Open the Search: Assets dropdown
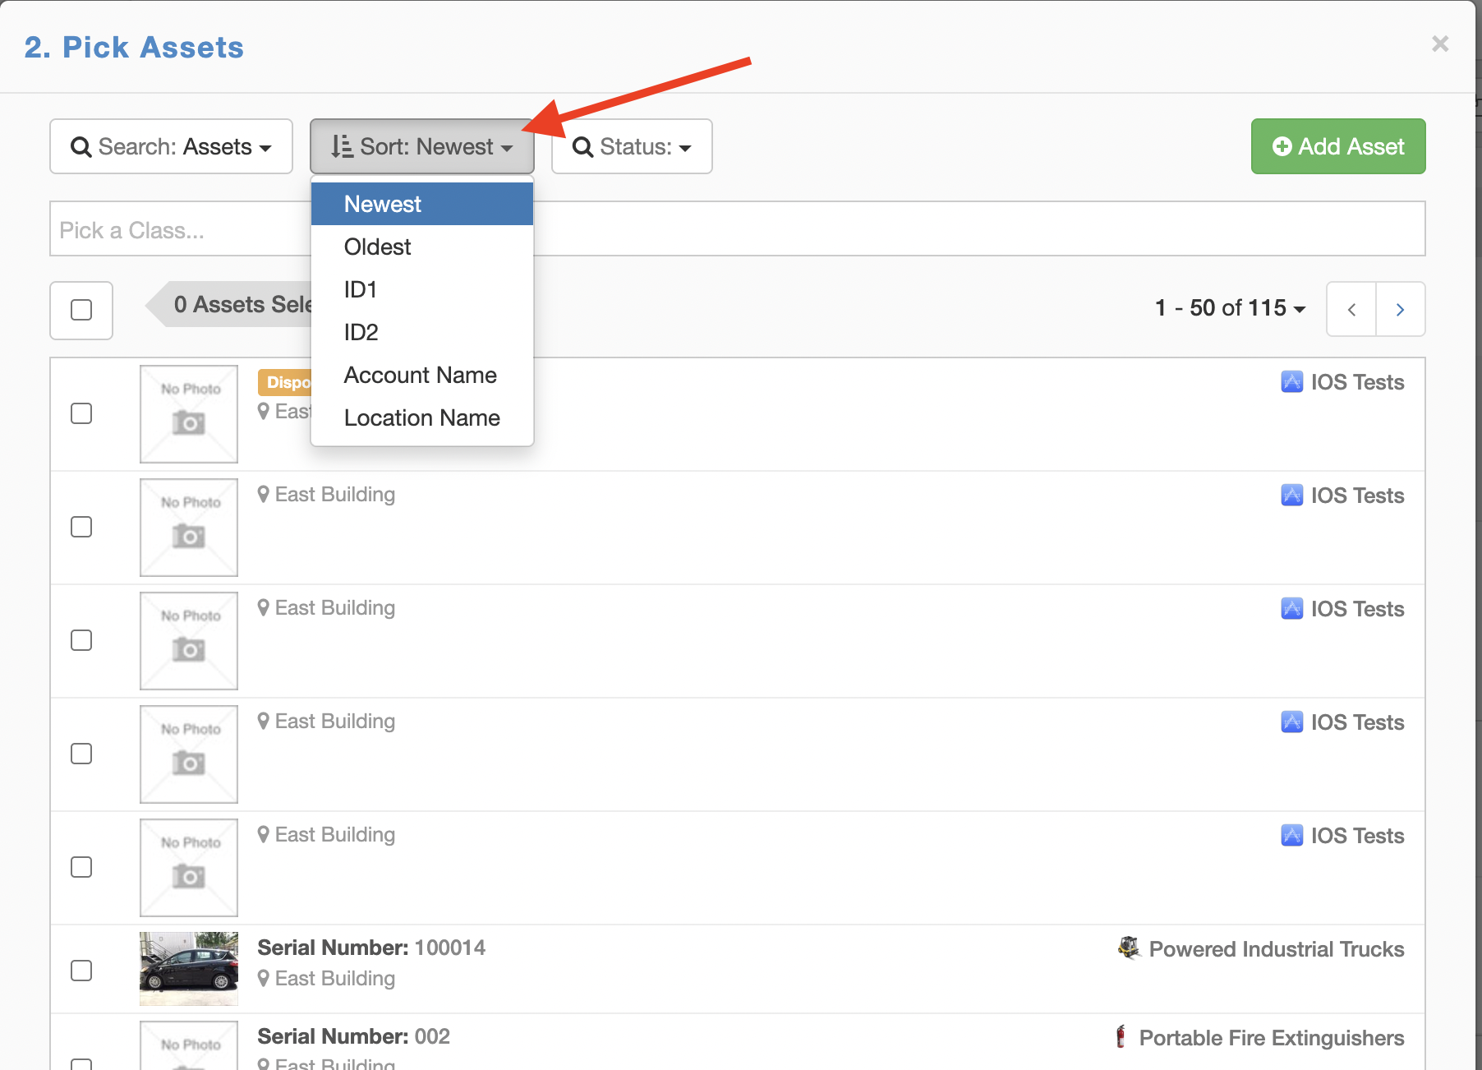Viewport: 1482px width, 1070px height. pos(171,146)
